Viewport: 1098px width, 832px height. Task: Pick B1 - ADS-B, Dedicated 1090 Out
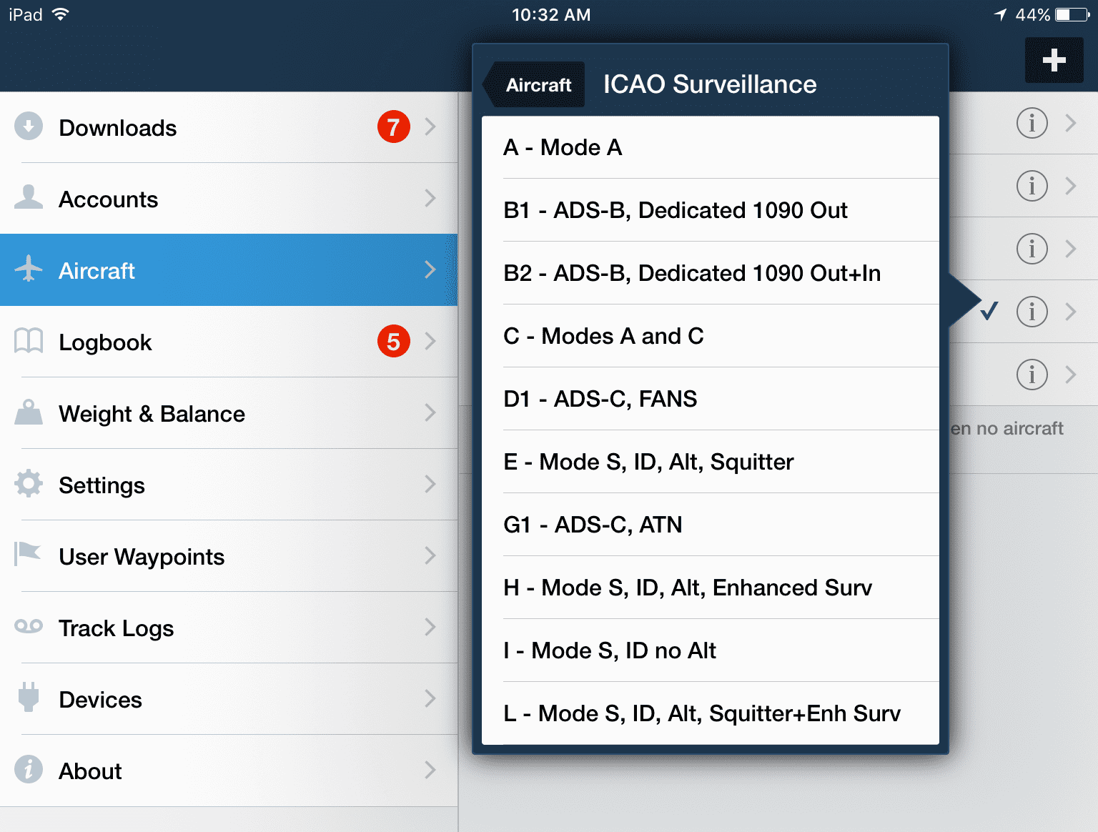click(x=710, y=210)
